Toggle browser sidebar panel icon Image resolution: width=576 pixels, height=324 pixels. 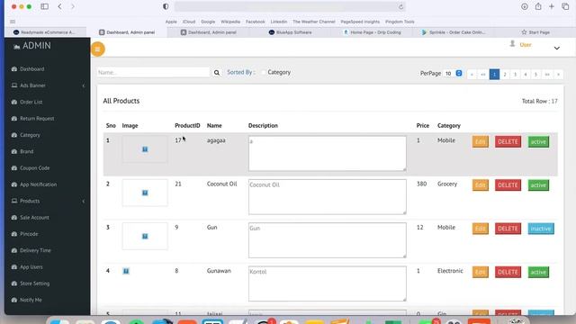[x=44, y=6]
